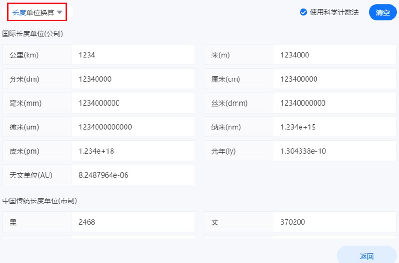Click the 公里(km) input field
The height and width of the screenshot is (263, 399).
[133, 55]
